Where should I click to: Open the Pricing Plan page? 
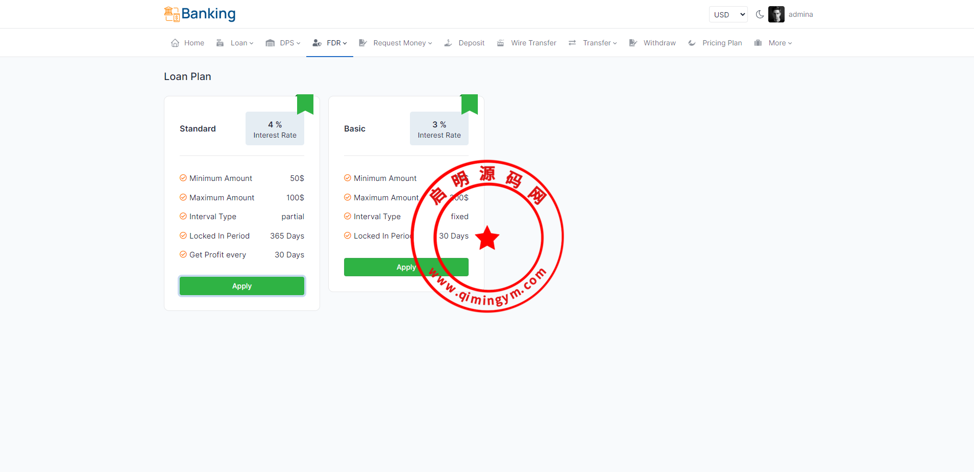tap(721, 43)
